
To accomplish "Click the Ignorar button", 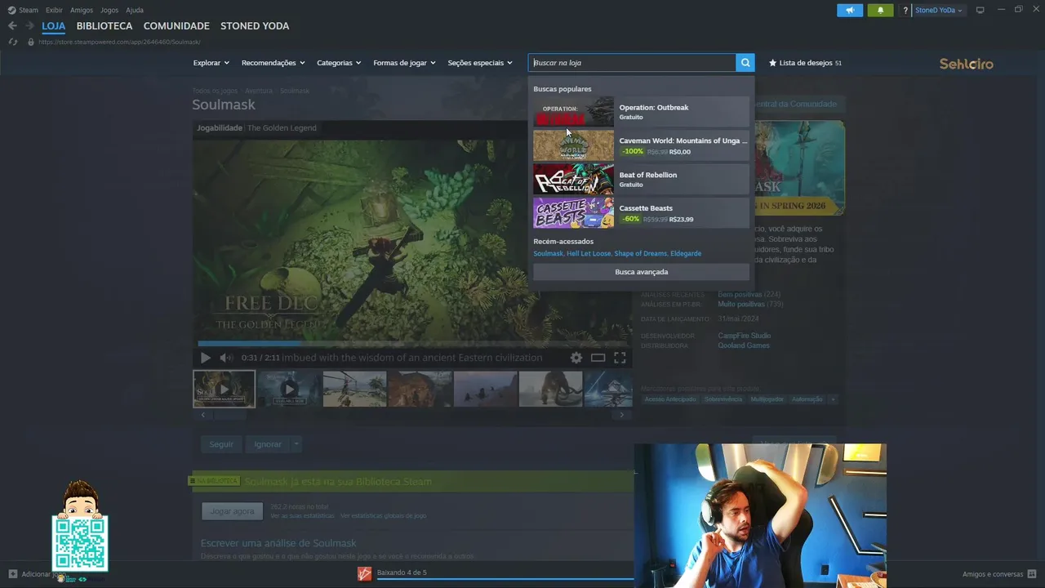I will pos(268,444).
